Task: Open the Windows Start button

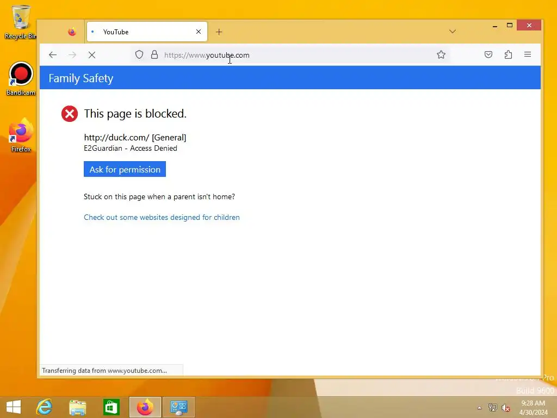Action: [x=14, y=407]
